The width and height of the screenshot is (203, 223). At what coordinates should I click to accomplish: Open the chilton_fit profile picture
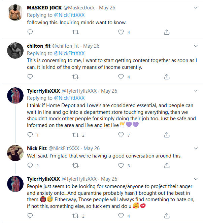pyautogui.click(x=15, y=51)
